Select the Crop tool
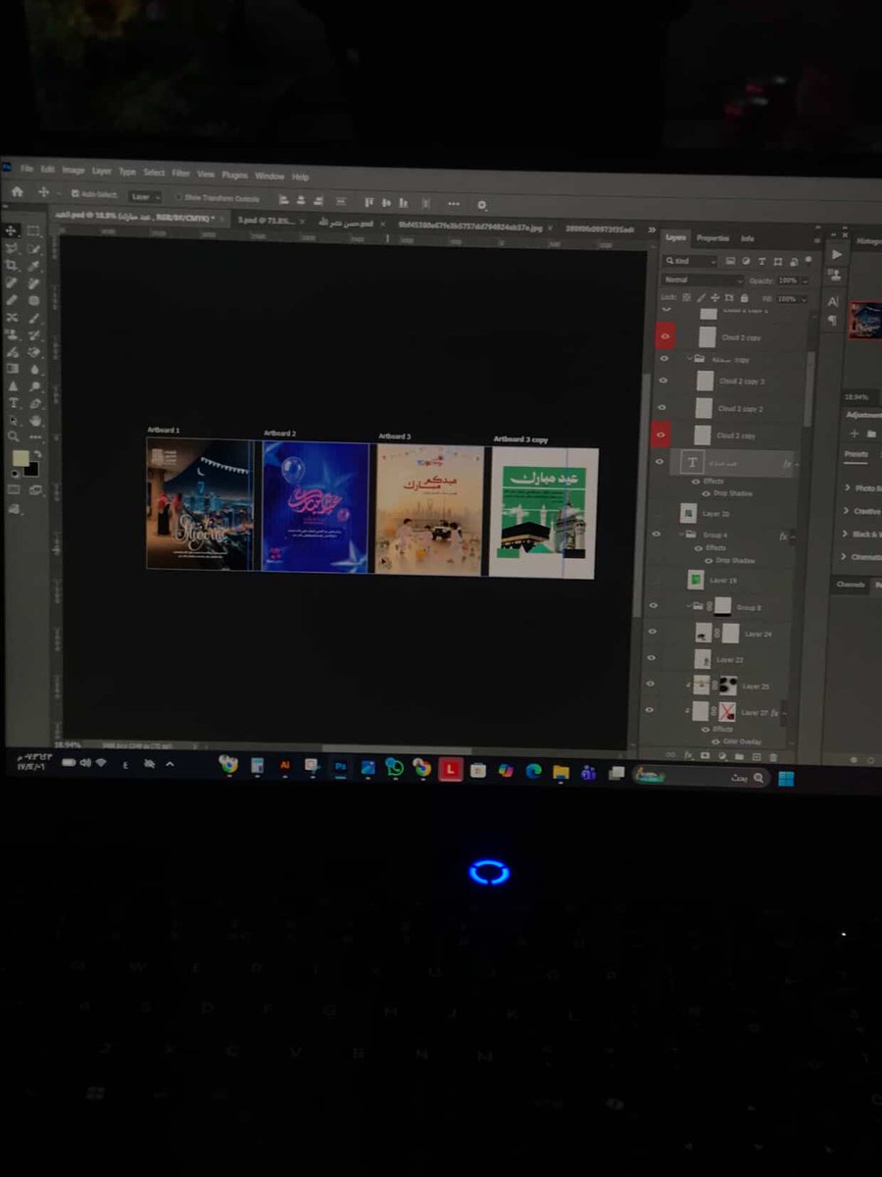Viewport: 882px width, 1177px height. (12, 265)
